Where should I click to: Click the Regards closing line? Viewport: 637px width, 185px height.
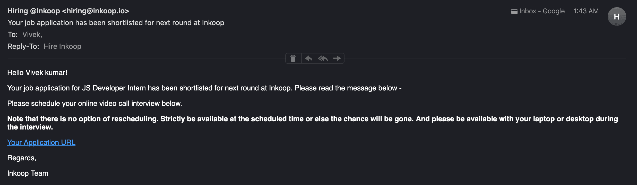point(22,158)
